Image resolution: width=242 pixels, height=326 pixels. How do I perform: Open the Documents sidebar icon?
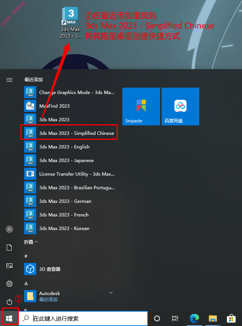[9, 247]
